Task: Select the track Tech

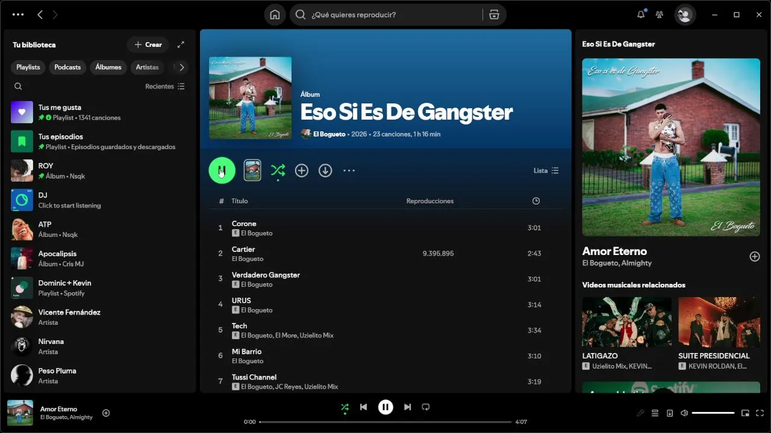Action: 385,330
